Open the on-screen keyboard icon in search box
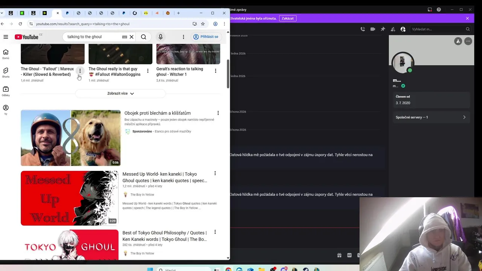 click(x=125, y=37)
